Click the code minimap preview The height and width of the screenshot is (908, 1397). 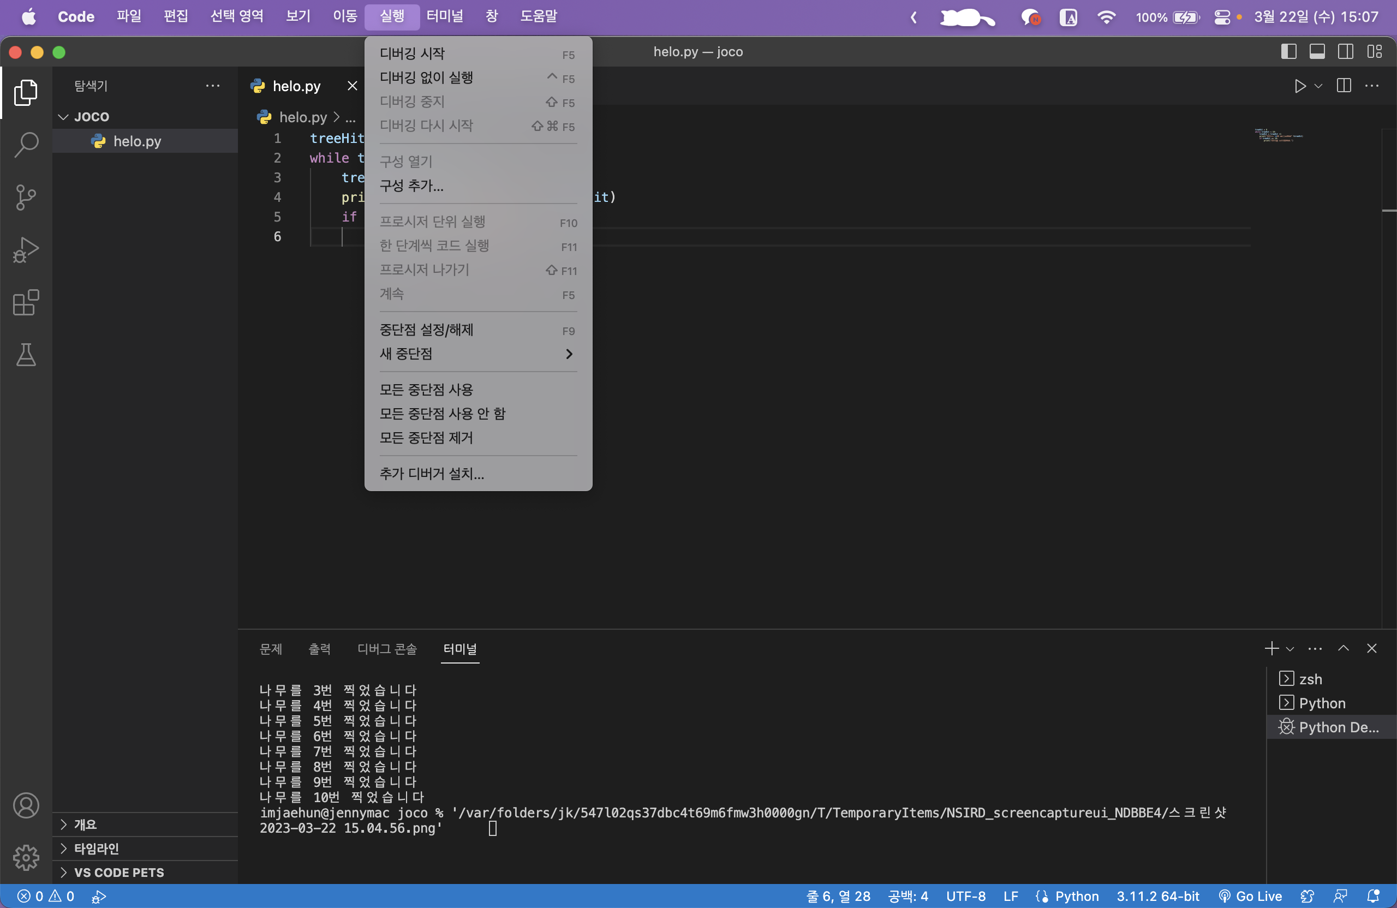[x=1279, y=135]
